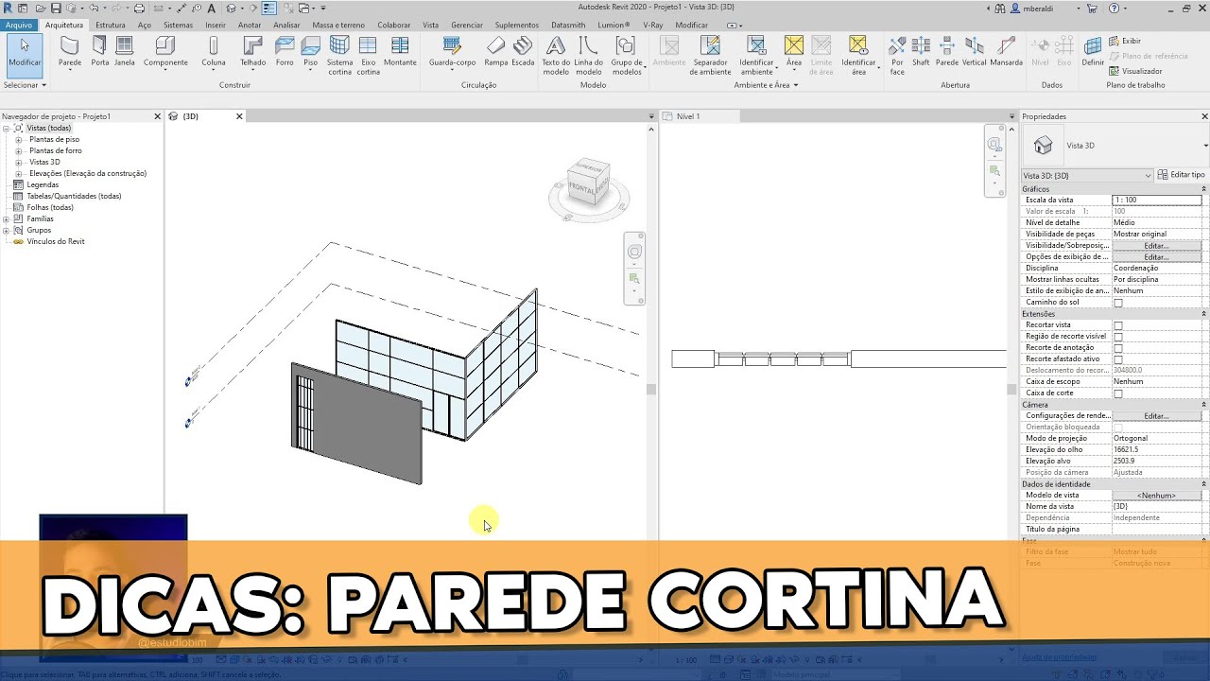This screenshot has width=1210, height=681.
Task: Edit the Escala da vista field
Action: coord(1156,201)
